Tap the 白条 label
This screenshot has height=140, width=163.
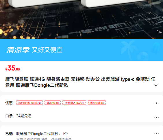(9, 116)
